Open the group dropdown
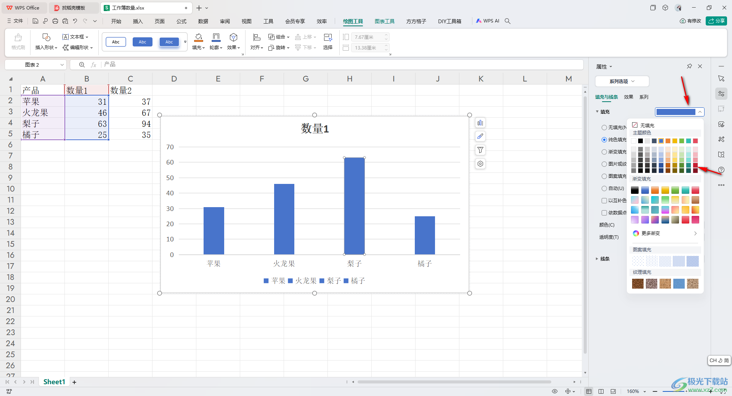Image resolution: width=732 pixels, height=396 pixels. tap(279, 37)
